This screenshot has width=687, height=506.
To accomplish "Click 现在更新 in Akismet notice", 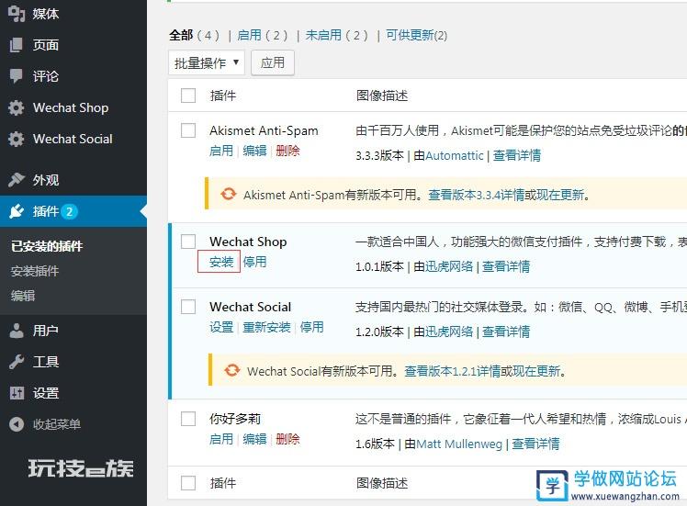I will [560, 195].
